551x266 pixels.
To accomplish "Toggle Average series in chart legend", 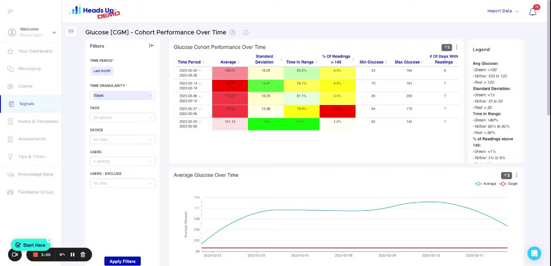I will tap(486, 184).
